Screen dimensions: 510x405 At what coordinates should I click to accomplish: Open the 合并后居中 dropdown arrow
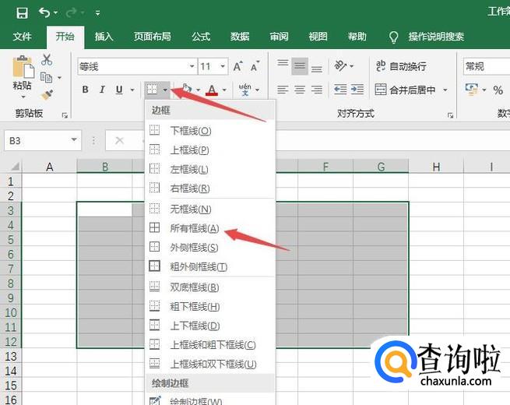[445, 90]
